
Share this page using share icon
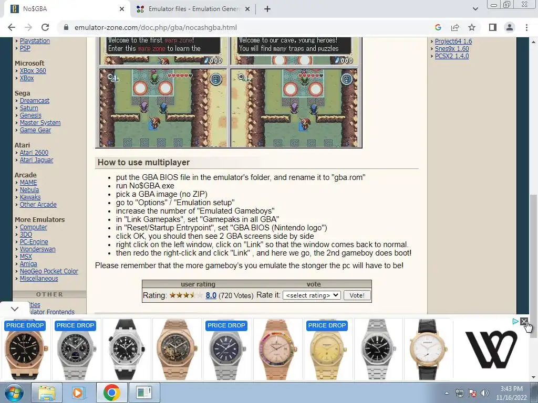point(455,27)
